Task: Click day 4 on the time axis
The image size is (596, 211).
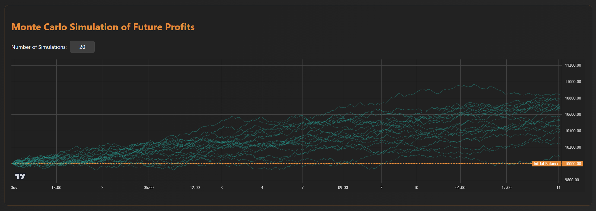Action: [x=262, y=188]
